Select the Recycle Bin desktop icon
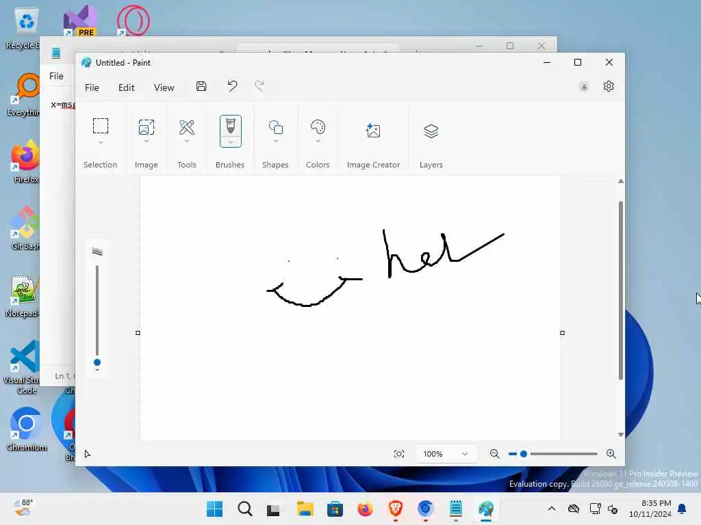Image resolution: width=701 pixels, height=525 pixels. pyautogui.click(x=25, y=29)
